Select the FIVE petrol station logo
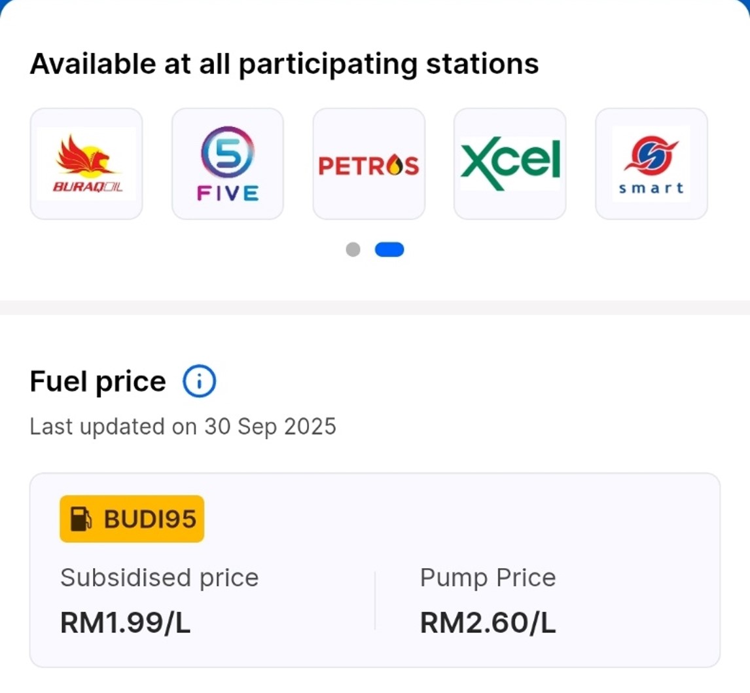Screen dimensions: 750x693 228,164
